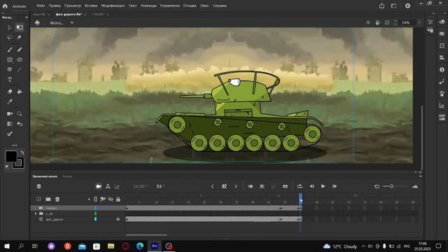Activate the Camera tool in tools panel

tap(9, 113)
